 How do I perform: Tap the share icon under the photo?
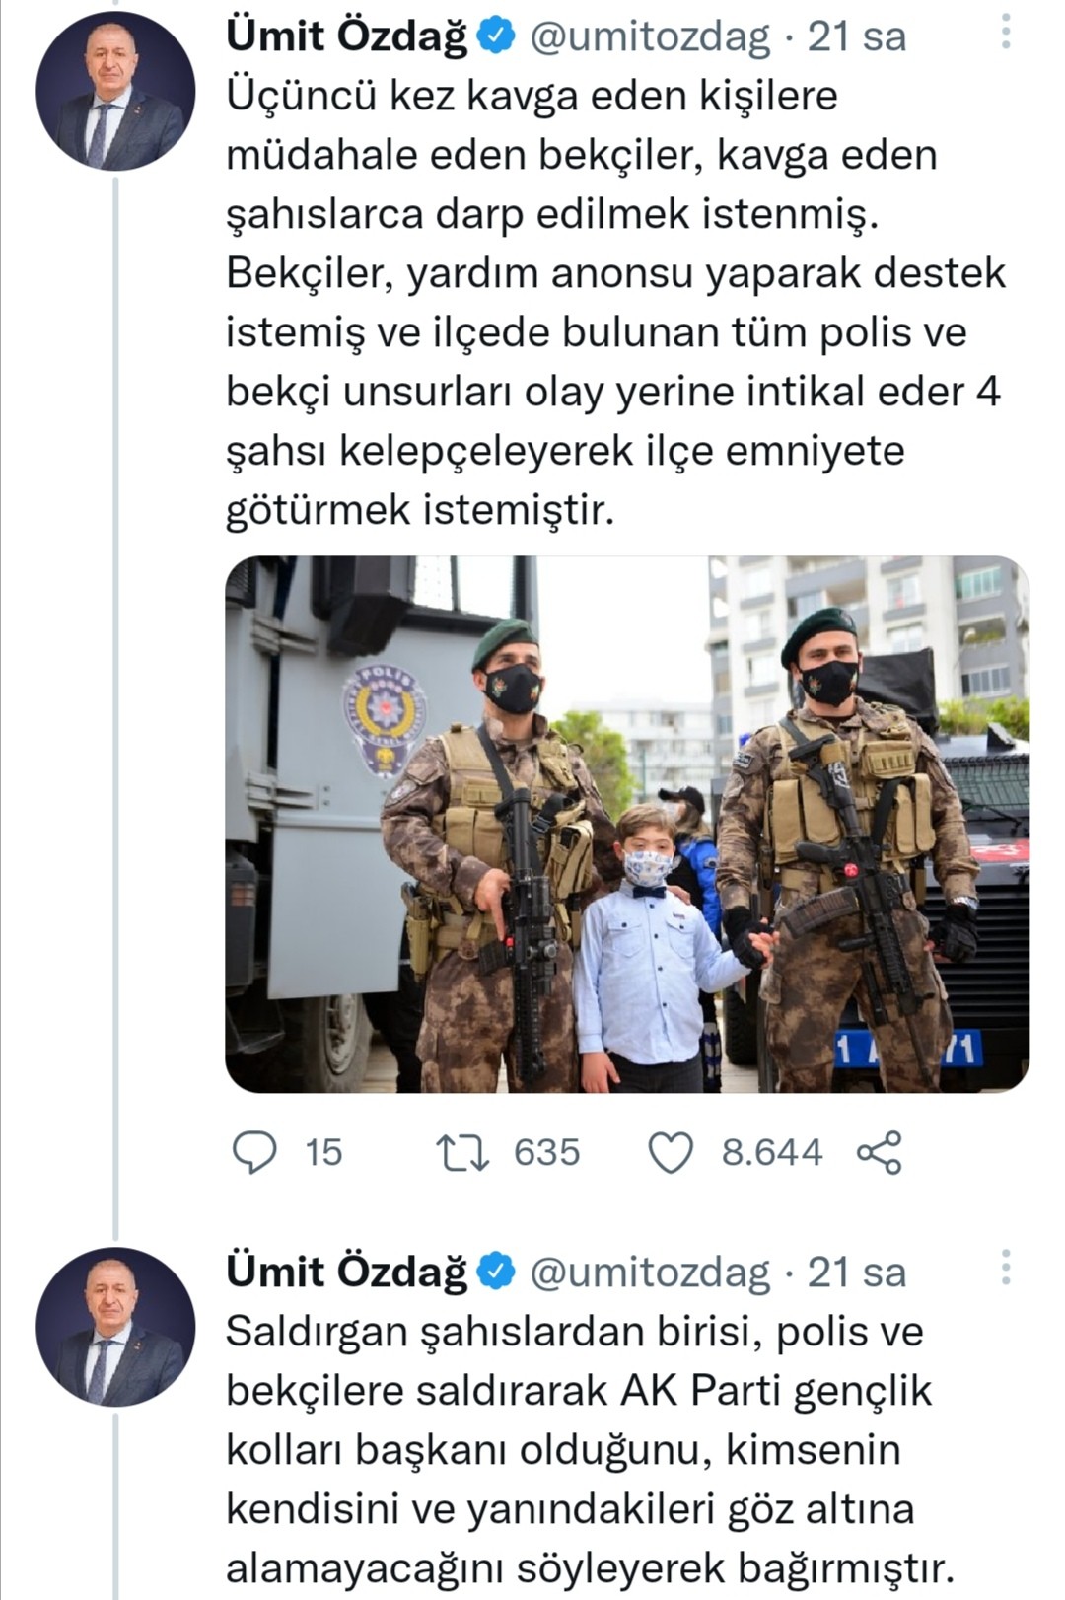[x=879, y=1152]
